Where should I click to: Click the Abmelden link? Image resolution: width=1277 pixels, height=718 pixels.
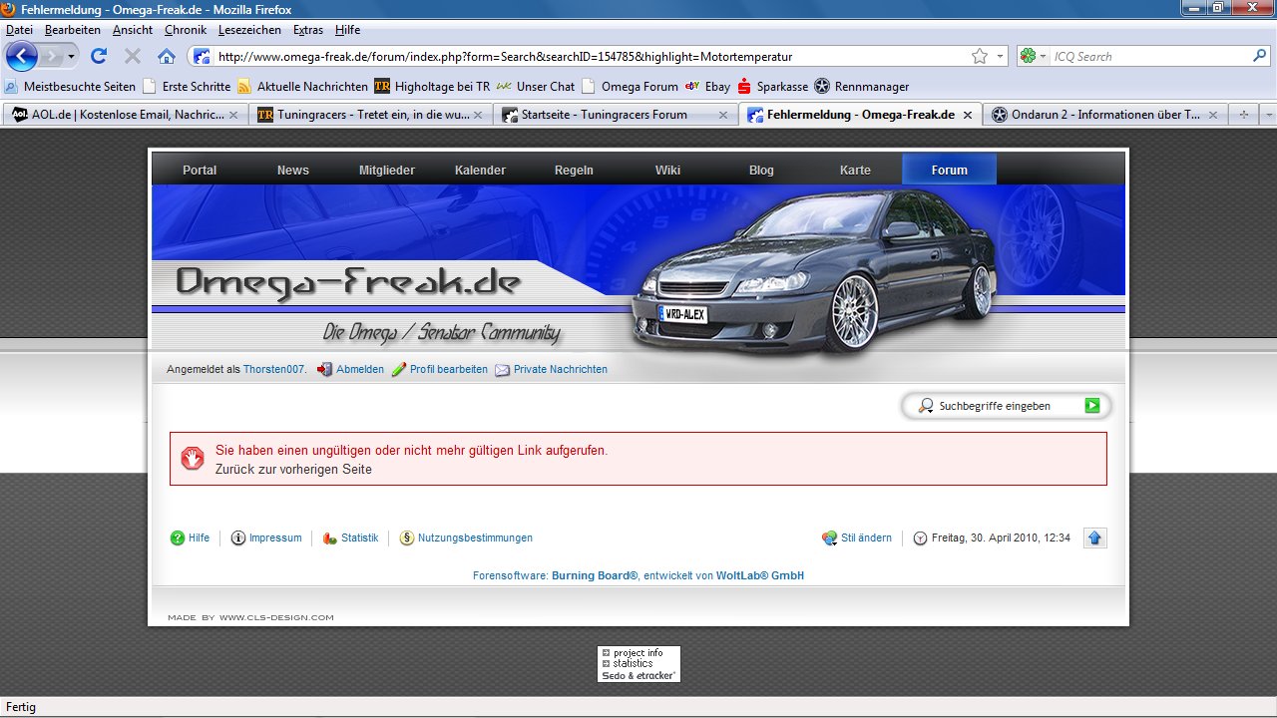(359, 369)
